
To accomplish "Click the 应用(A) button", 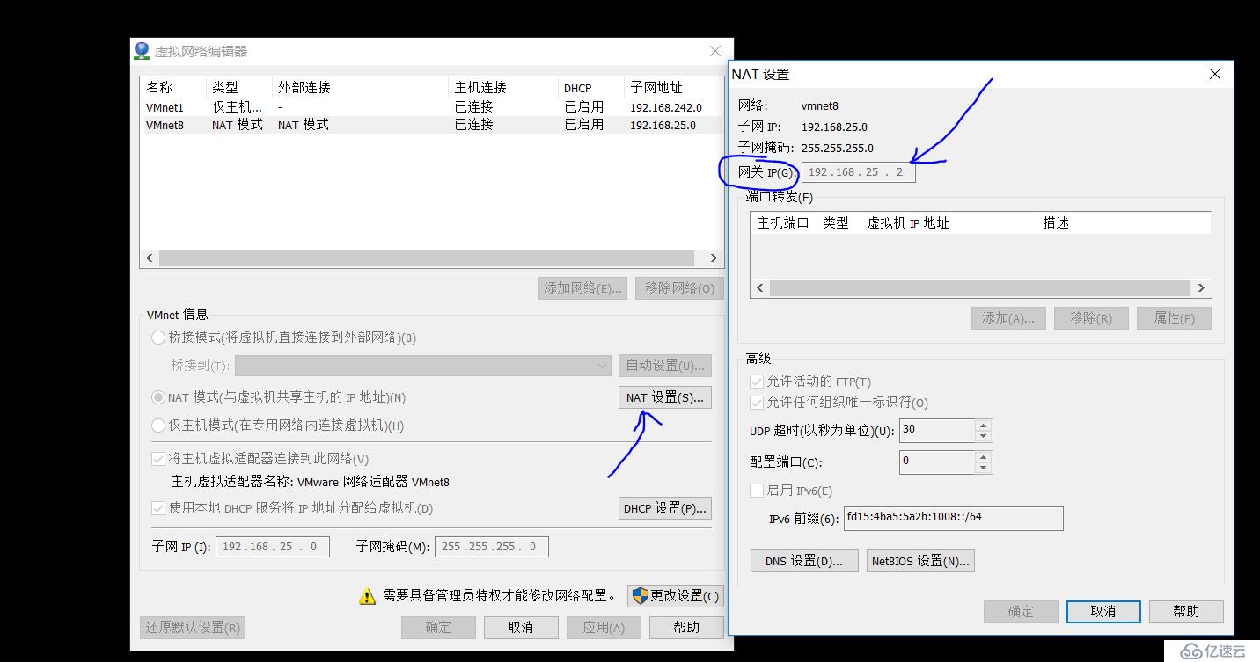I will click(604, 627).
